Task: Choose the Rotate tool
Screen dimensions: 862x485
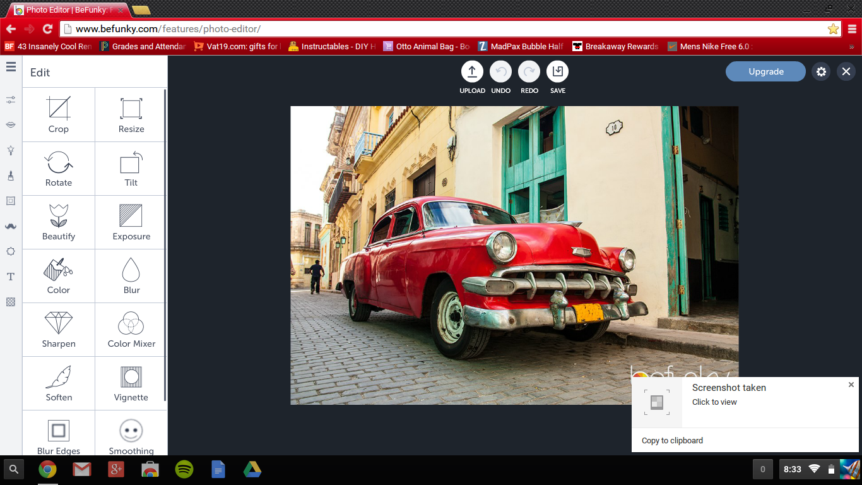Action: (x=59, y=169)
